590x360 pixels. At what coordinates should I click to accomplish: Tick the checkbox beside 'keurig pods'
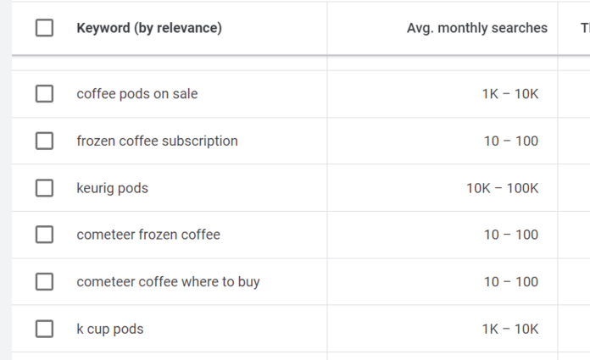pyautogui.click(x=44, y=188)
